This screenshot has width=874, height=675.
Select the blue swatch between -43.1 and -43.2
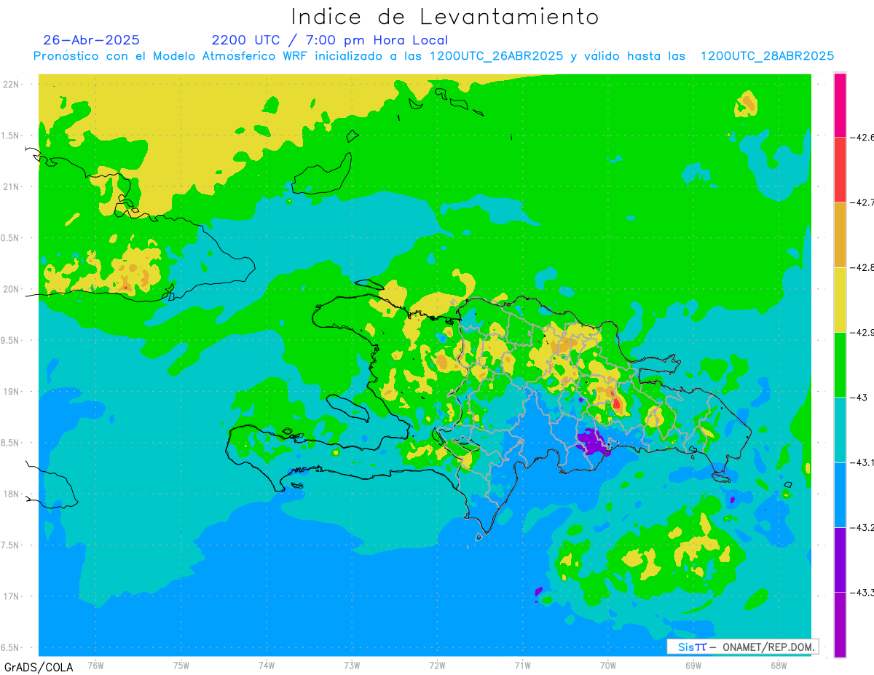pyautogui.click(x=840, y=494)
